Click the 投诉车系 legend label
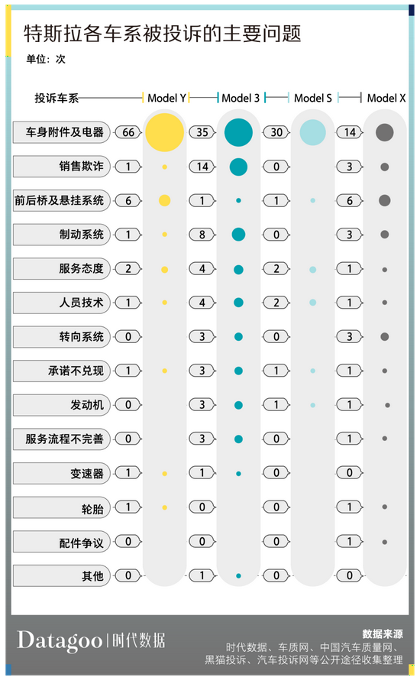The height and width of the screenshot is (687, 420). (57, 98)
